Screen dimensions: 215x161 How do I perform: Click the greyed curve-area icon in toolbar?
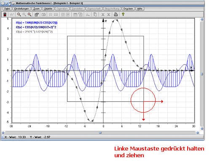tap(88, 14)
